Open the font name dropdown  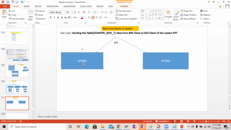[65, 12]
